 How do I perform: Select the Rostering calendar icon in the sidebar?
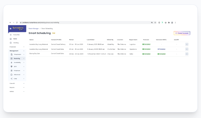pyautogui.click(x=11, y=59)
